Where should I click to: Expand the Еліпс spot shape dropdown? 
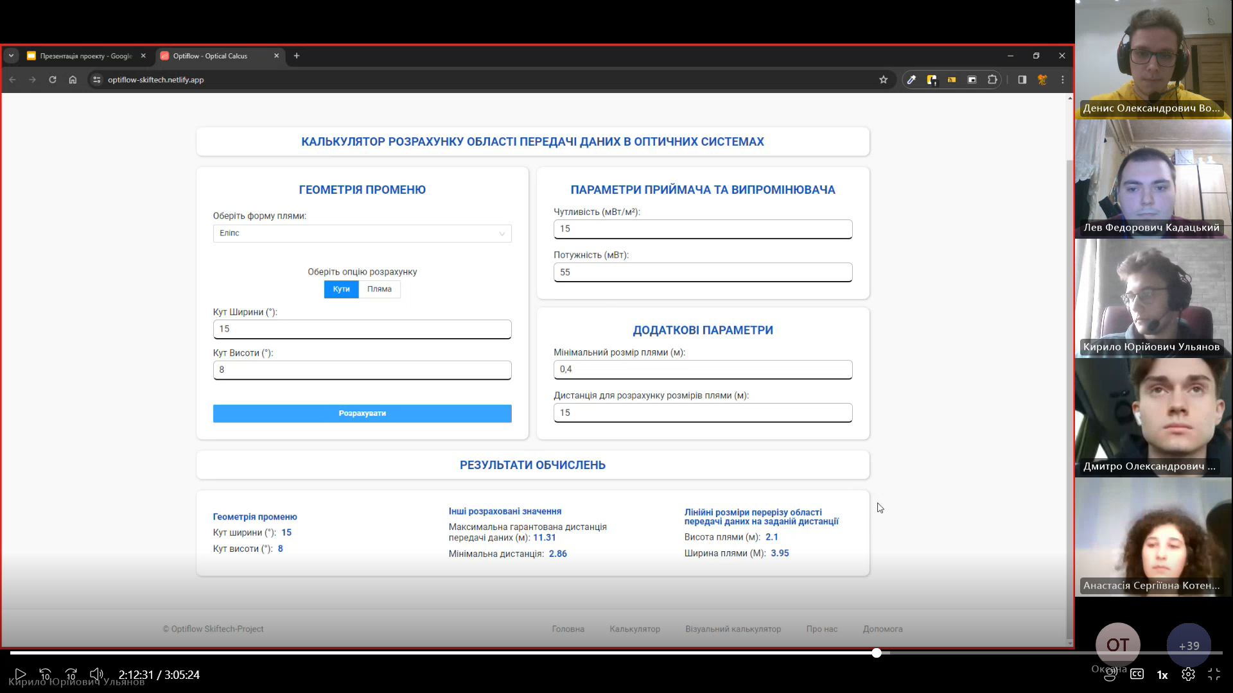click(362, 234)
